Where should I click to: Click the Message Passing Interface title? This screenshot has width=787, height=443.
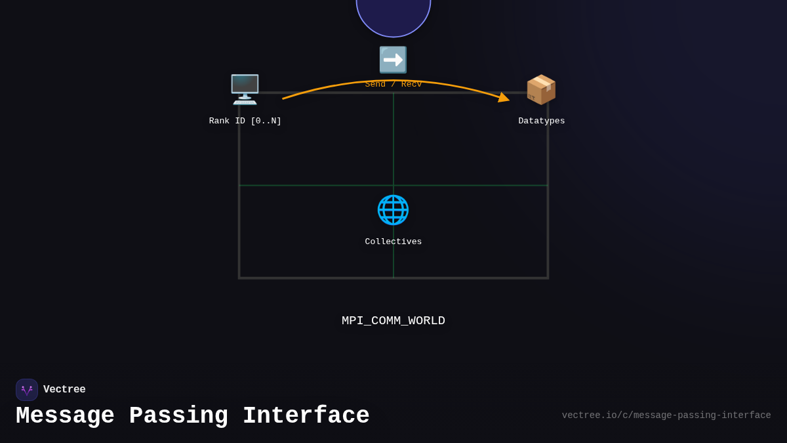192,415
